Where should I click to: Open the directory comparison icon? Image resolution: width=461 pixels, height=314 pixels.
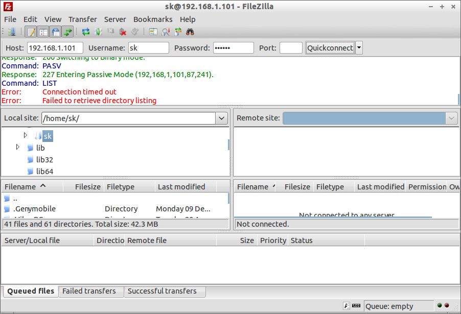166,32
